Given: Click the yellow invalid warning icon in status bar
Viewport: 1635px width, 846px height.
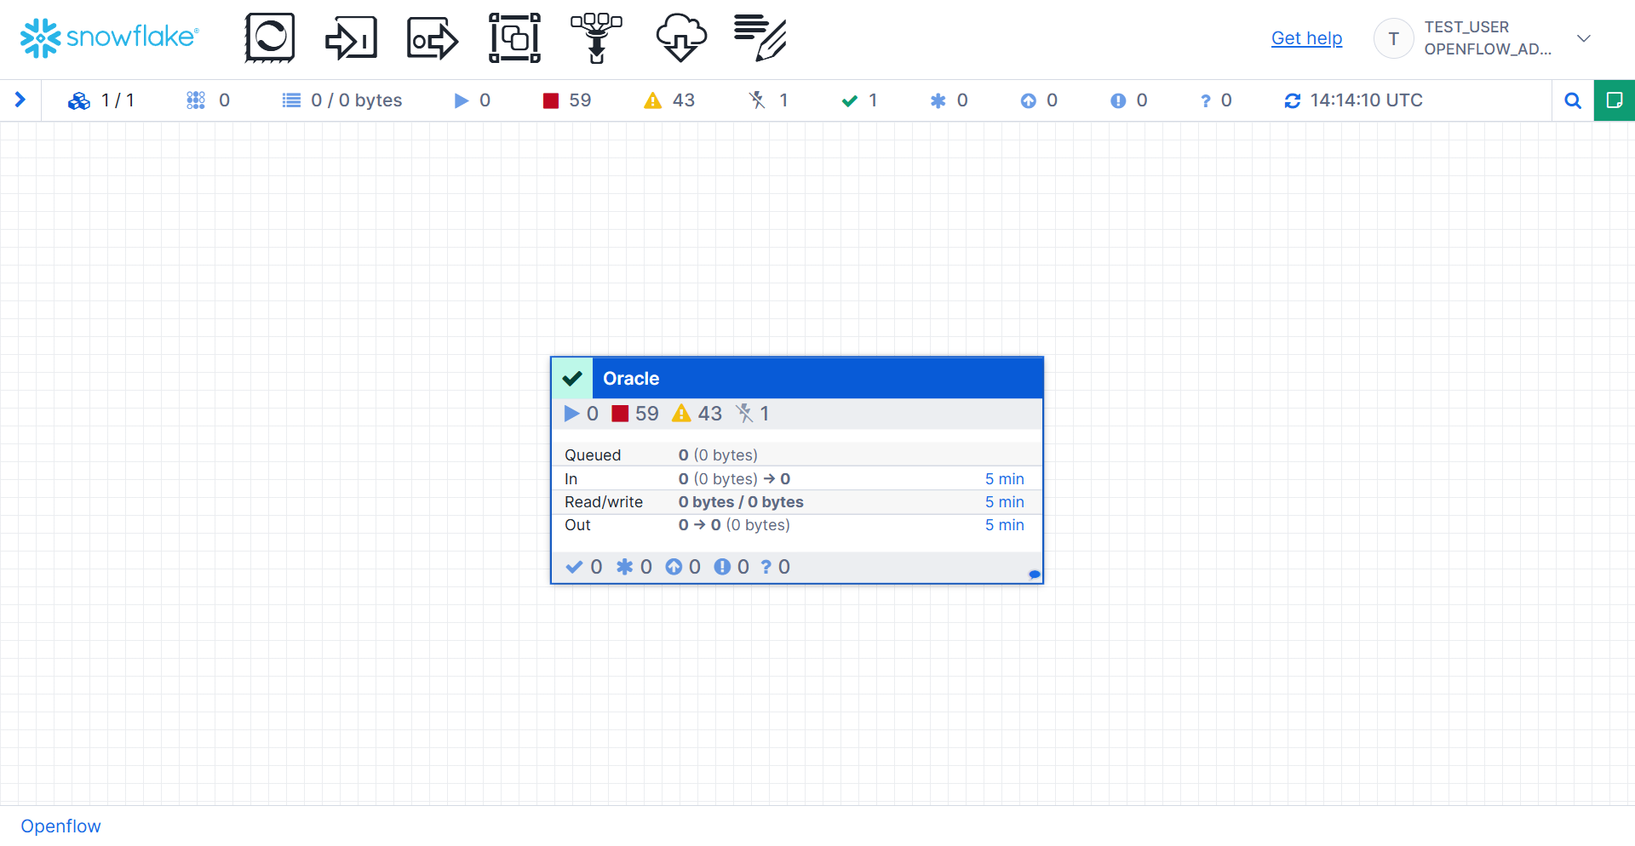Looking at the screenshot, I should 652,100.
